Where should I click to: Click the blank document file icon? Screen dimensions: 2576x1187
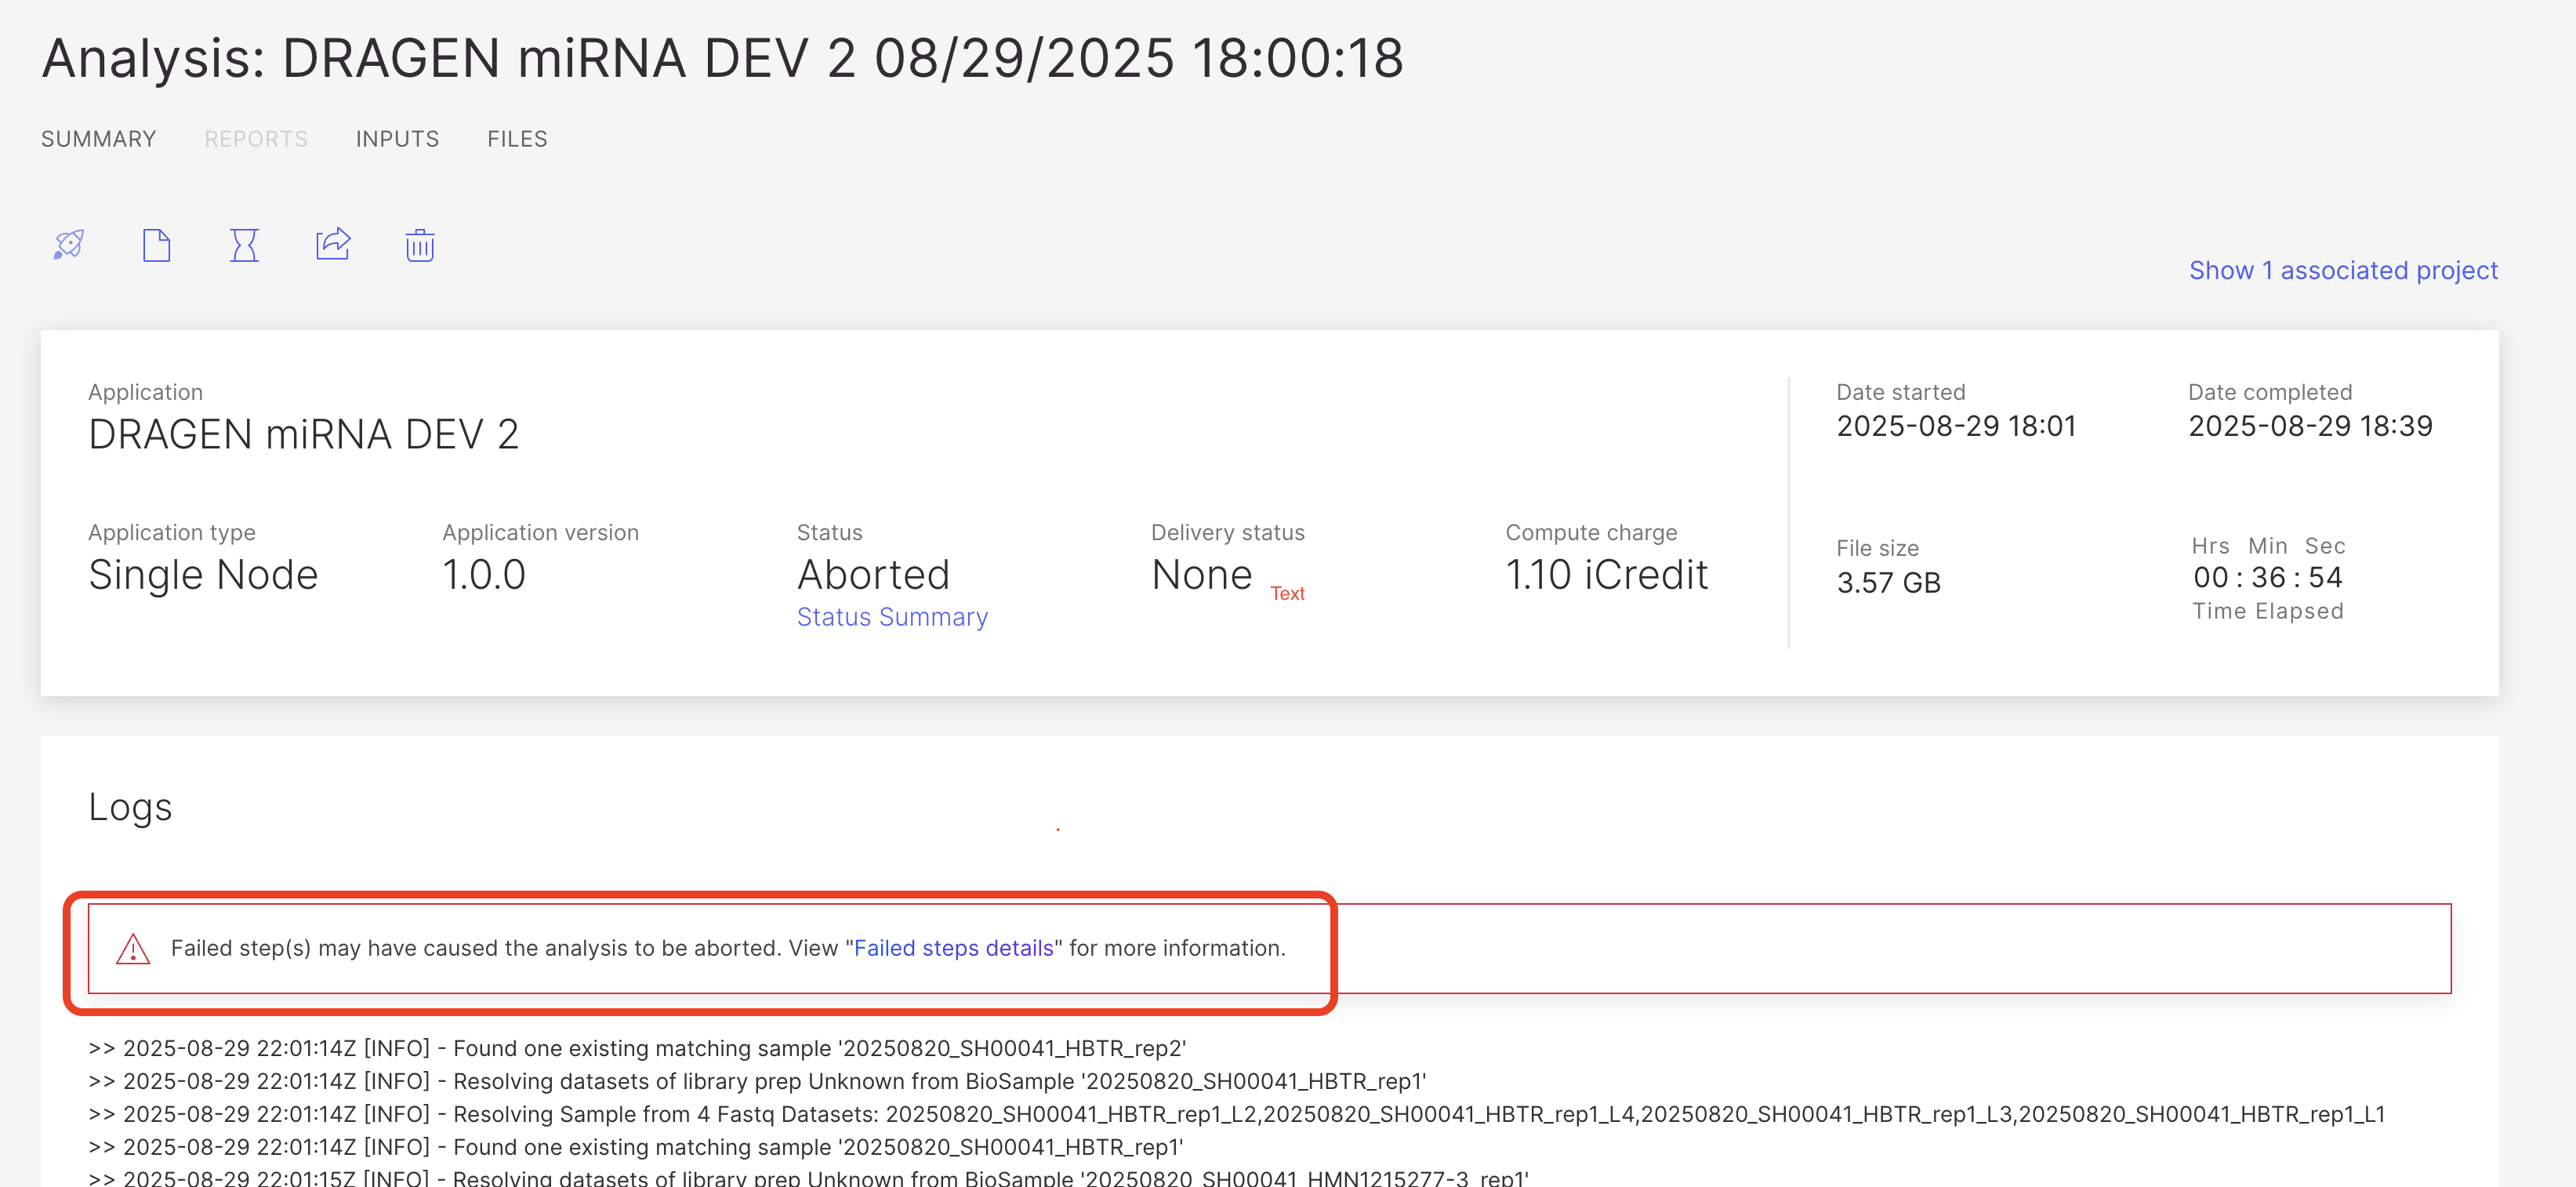click(x=156, y=244)
